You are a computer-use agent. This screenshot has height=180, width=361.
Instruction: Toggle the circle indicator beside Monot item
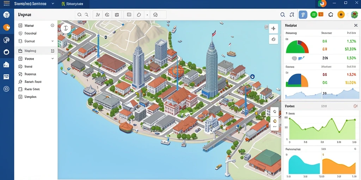(52, 25)
